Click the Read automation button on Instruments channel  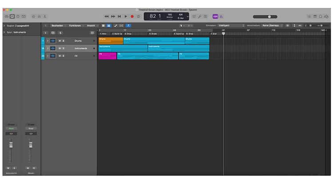(x=11, y=129)
